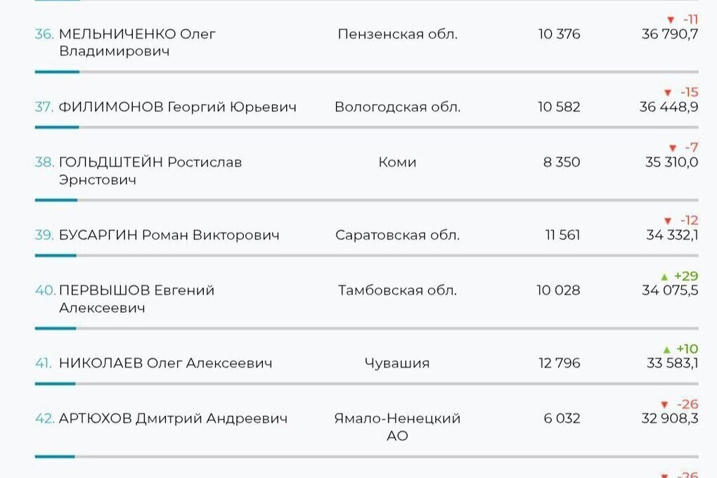Click the green up triangle next to +10
The height and width of the screenshot is (478, 717).
pos(666,349)
